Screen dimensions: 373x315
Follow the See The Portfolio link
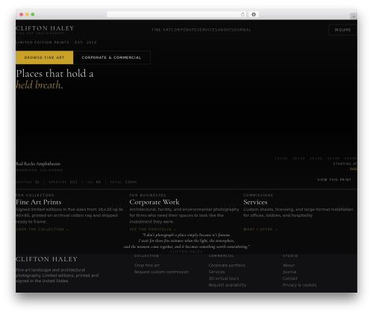[153, 229]
